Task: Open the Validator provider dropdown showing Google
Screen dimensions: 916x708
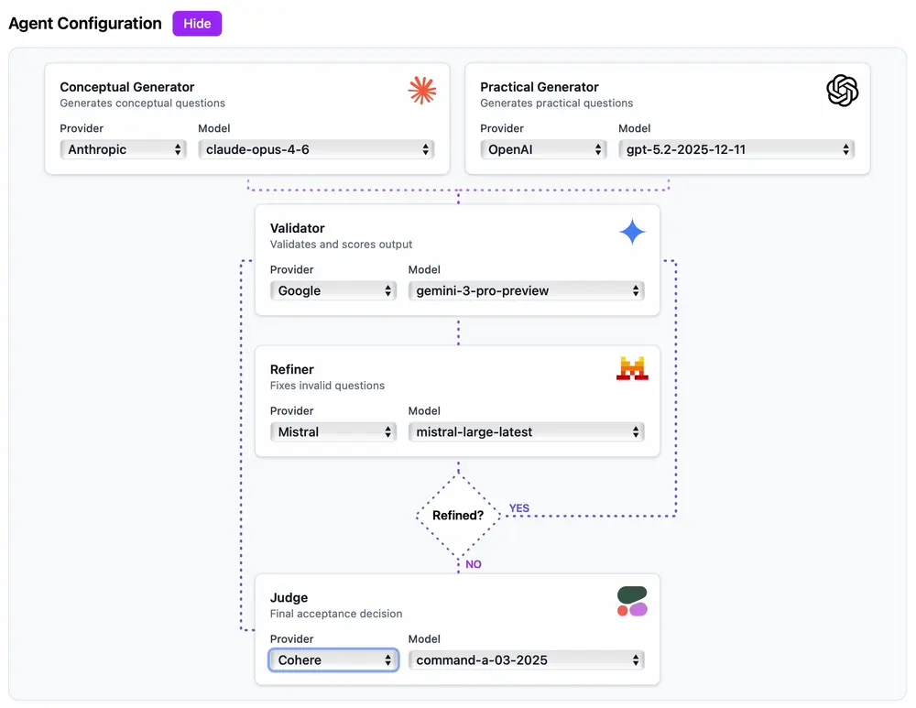Action: pos(333,291)
